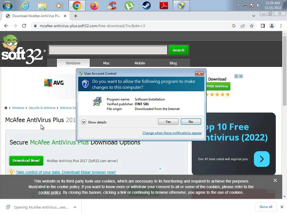
Task: Click the green Download Now! button
Action: tap(26, 160)
